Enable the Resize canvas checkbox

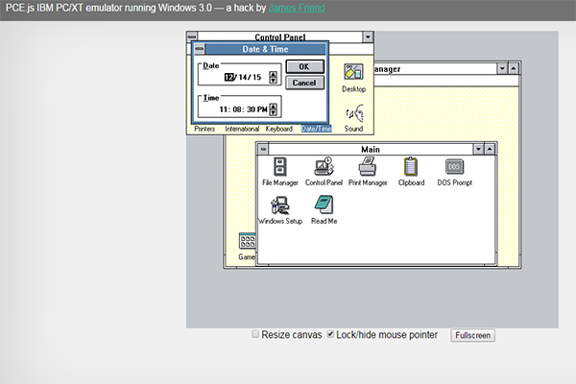(255, 335)
